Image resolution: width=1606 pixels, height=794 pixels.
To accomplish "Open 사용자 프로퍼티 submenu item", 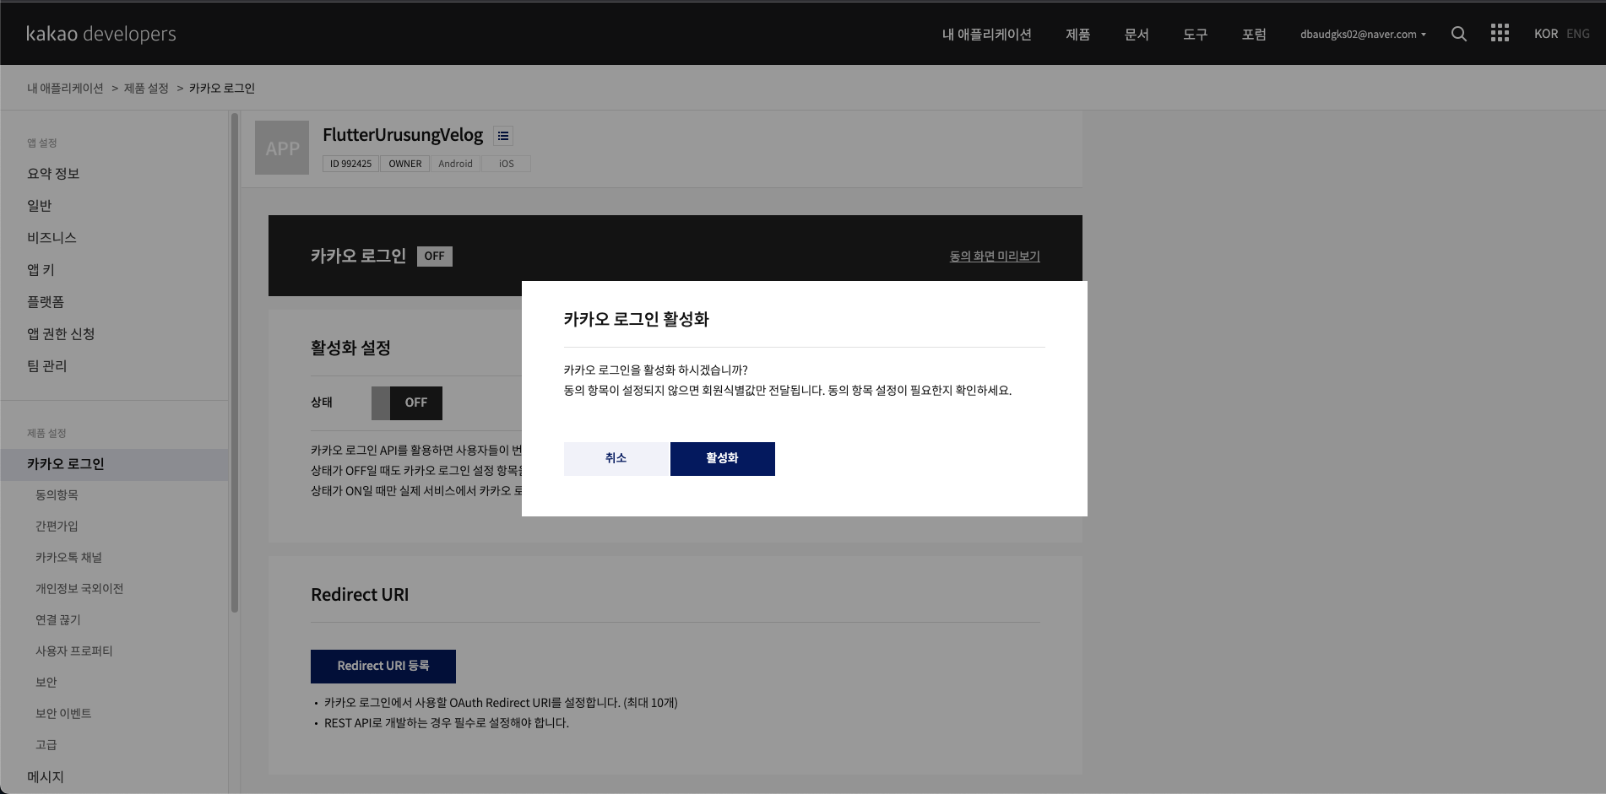I will click(x=74, y=651).
